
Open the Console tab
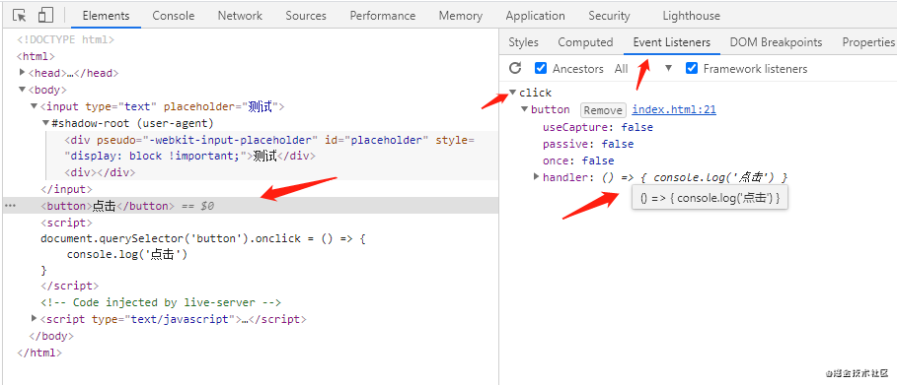tap(174, 16)
